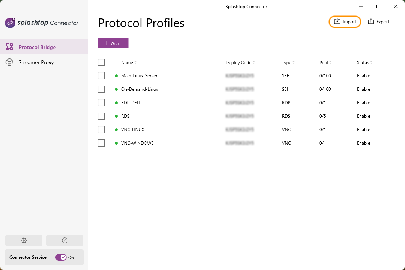Add a new protocol profile
Screen dimensions: 405x270
click(113, 43)
